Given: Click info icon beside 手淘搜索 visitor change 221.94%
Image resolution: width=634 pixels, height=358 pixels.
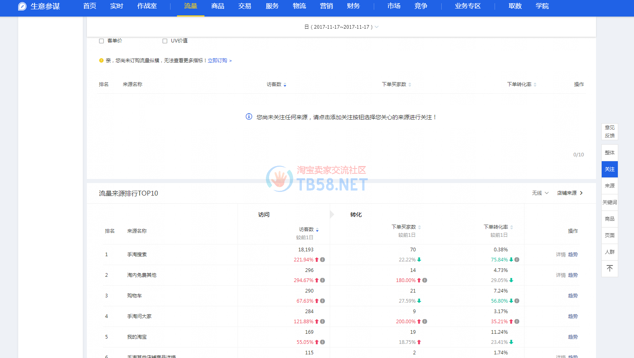Looking at the screenshot, I should click(322, 260).
